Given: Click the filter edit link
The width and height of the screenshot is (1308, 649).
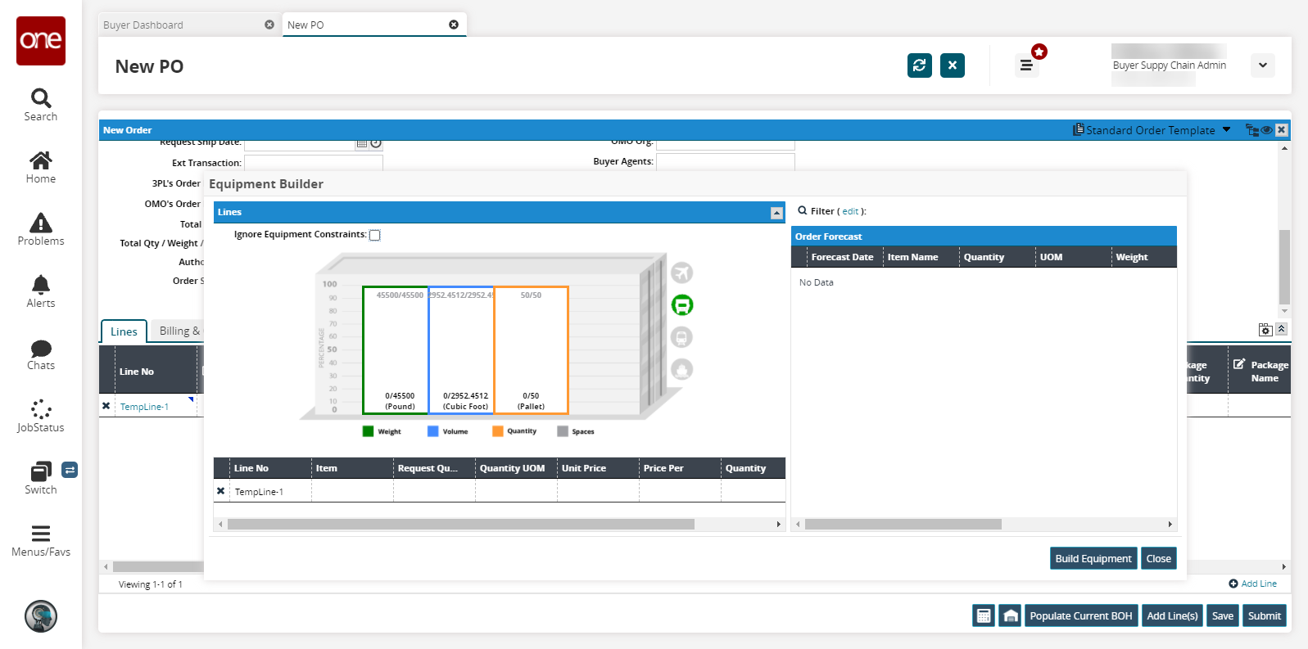Looking at the screenshot, I should point(850,211).
